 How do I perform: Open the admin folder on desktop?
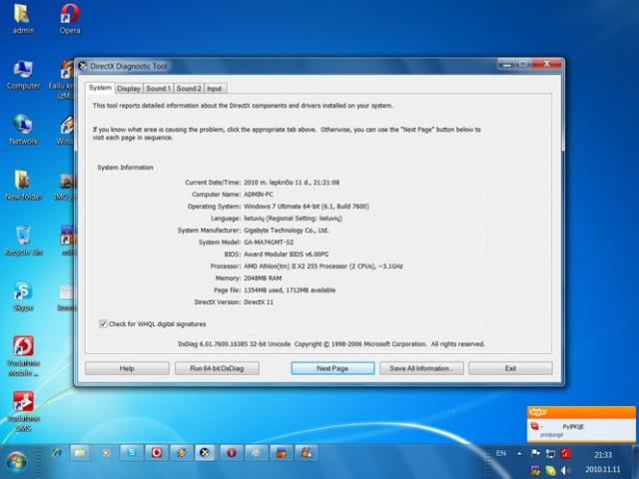click(22, 17)
